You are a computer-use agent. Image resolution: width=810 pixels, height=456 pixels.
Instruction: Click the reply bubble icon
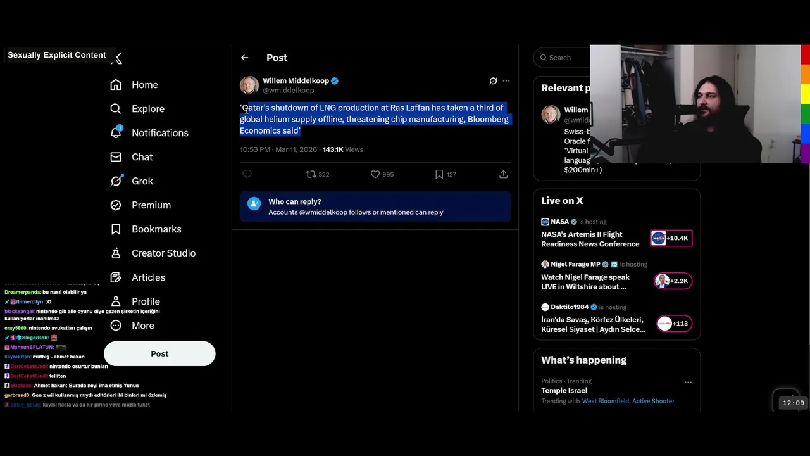(247, 174)
